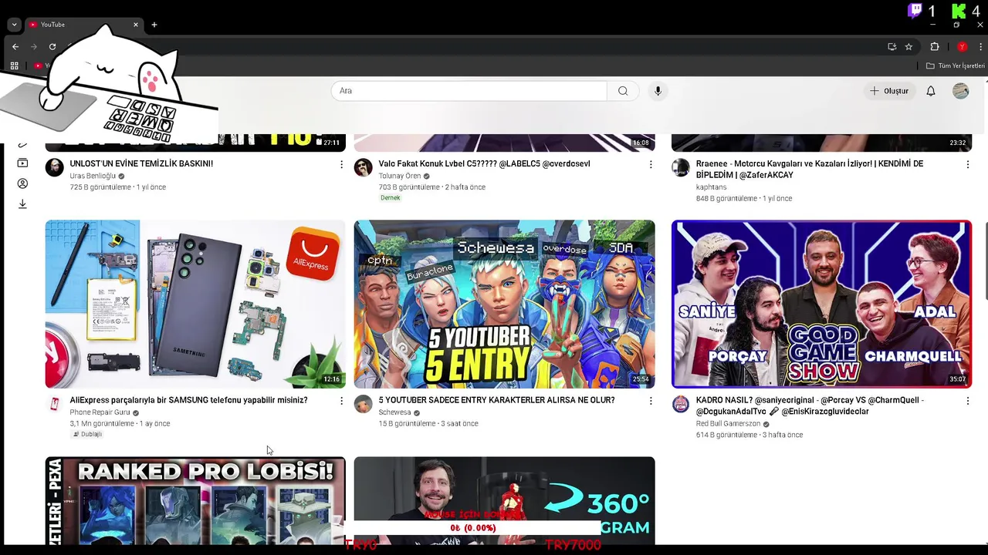
Task: Open subscriptions icon in sidebar
Action: coord(22,163)
